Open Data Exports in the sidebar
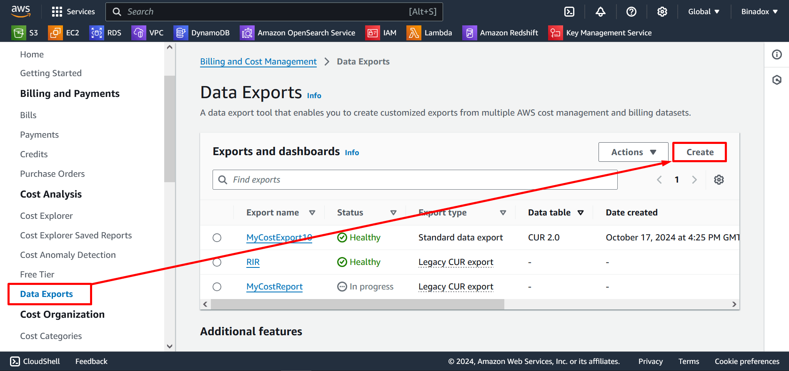The width and height of the screenshot is (789, 371). 46,294
